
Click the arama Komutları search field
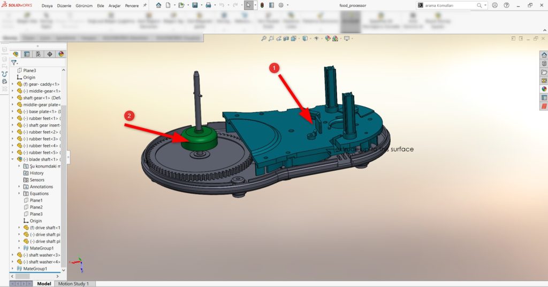point(447,5)
